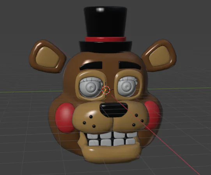This screenshot has width=211, height=175.
Task: Select the upper row of teeth
Action: pyautogui.click(x=112, y=135)
